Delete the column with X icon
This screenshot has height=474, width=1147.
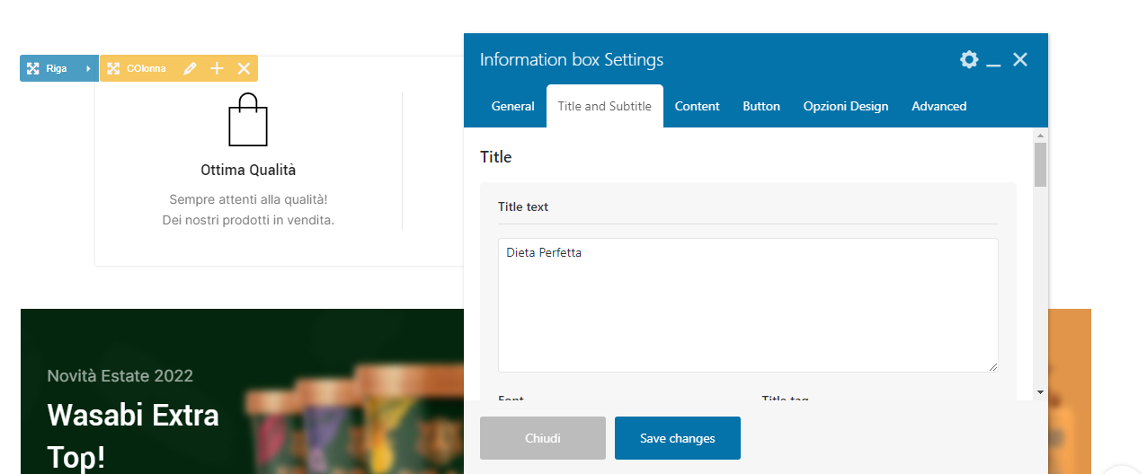point(244,68)
